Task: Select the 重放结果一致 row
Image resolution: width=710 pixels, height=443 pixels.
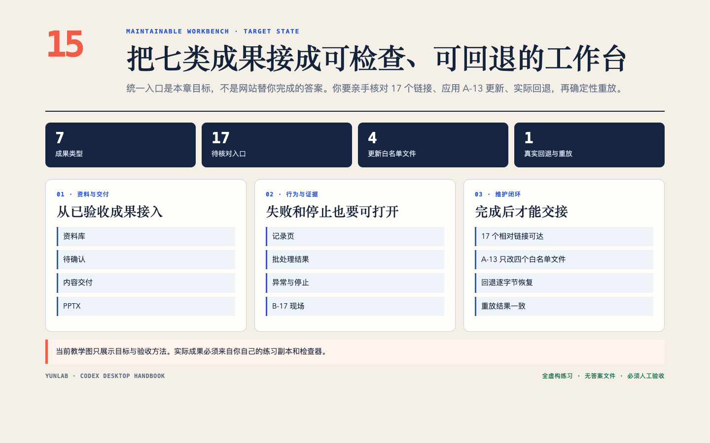Action: click(x=564, y=306)
